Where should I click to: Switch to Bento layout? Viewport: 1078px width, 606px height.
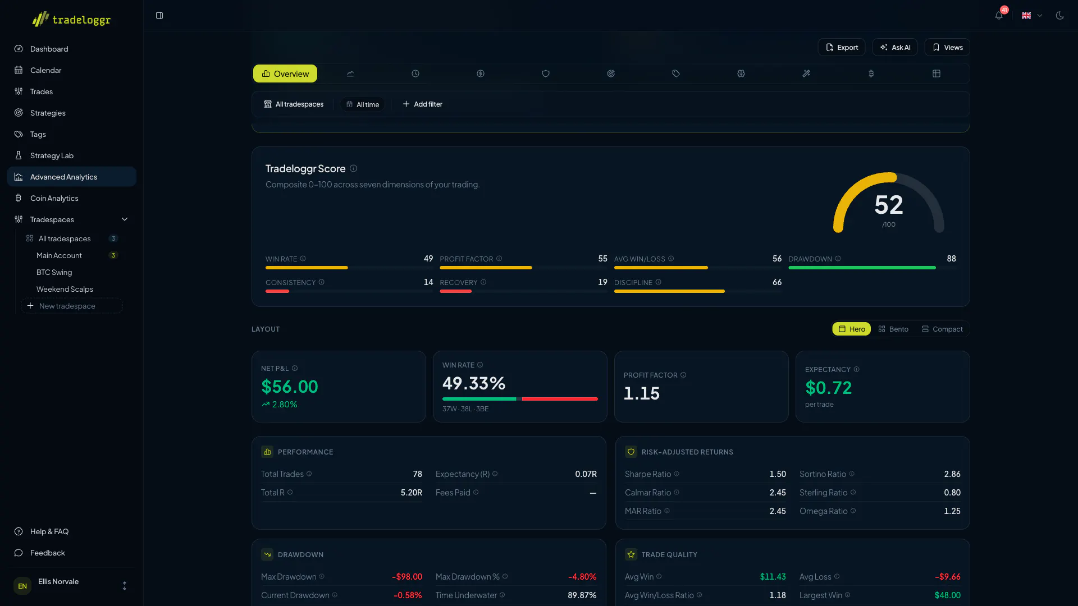893,329
